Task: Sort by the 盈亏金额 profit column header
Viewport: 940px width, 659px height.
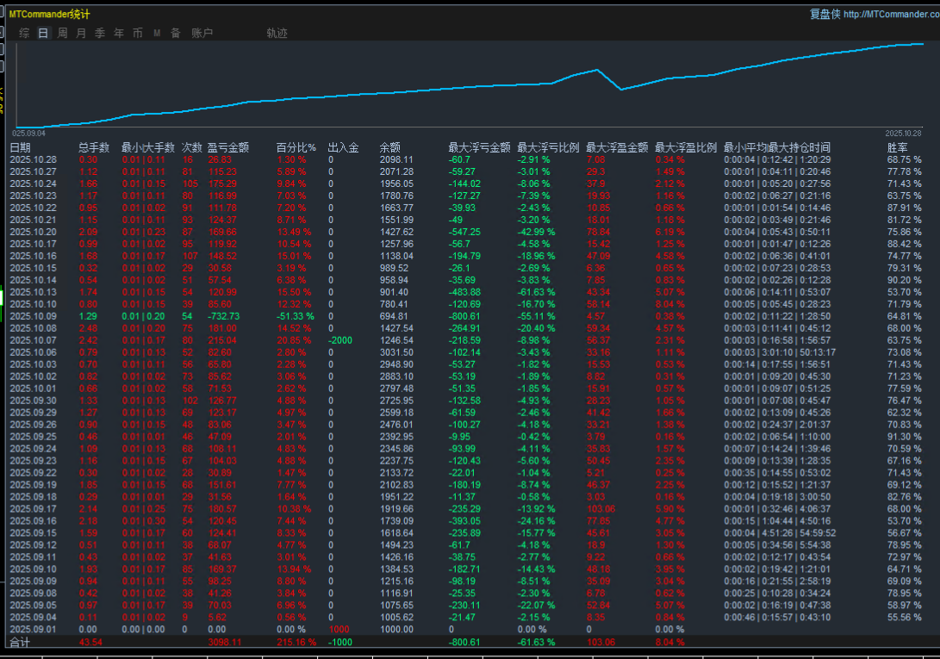Action: tap(227, 147)
